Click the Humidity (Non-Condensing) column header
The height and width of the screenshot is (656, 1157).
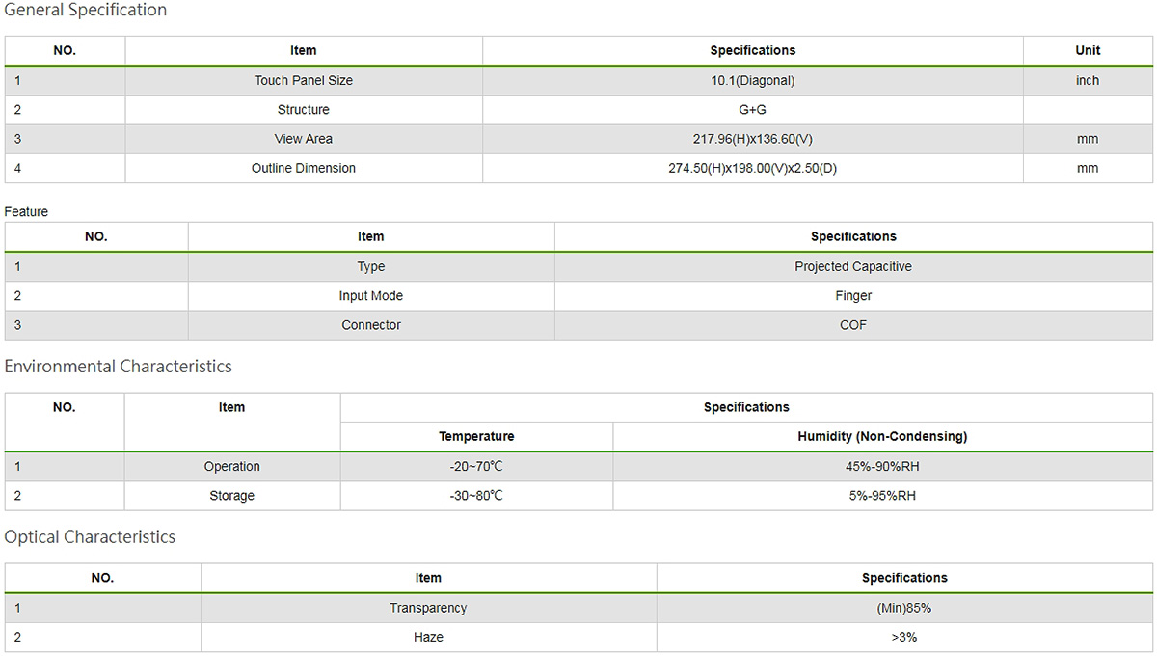pyautogui.click(x=881, y=437)
